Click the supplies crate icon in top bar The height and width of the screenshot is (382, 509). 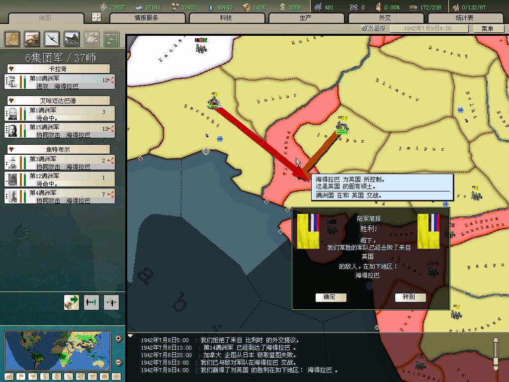(247, 7)
